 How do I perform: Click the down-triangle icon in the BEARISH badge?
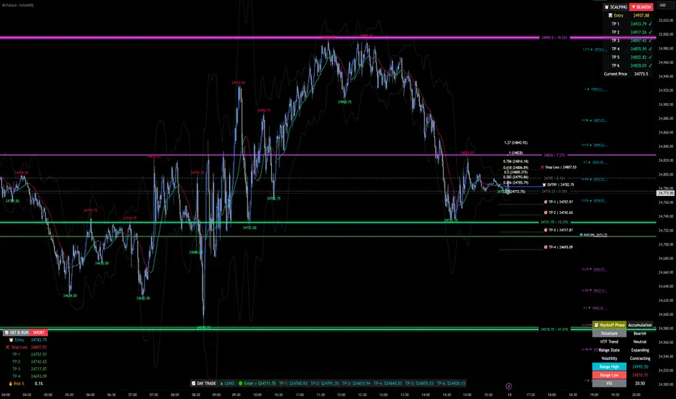point(633,7)
